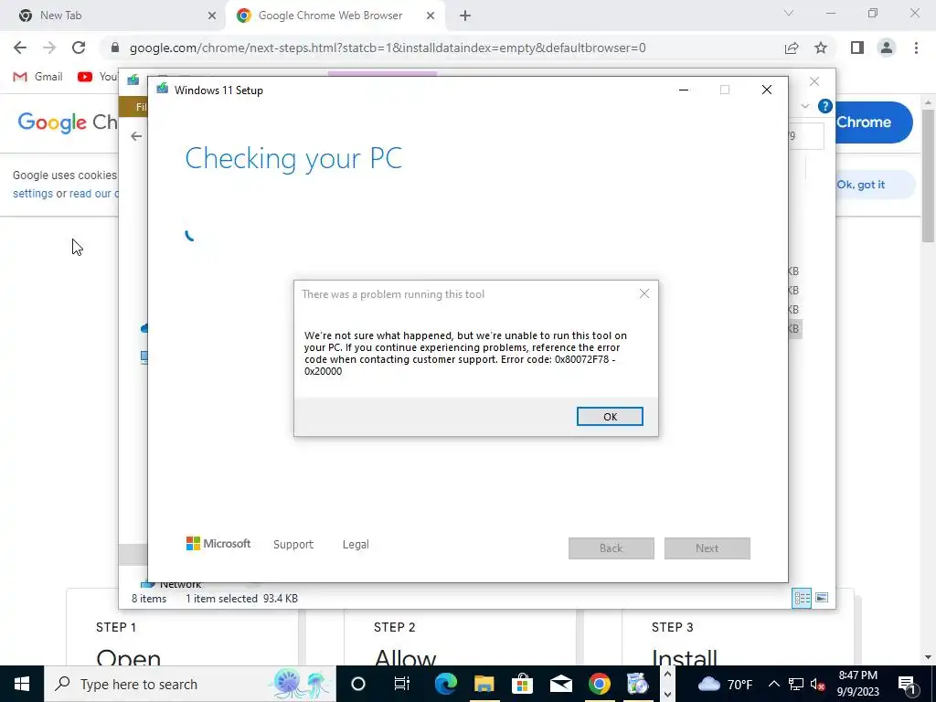Open File Explorer help question mark
Screen dimensions: 936x702
(x=825, y=106)
